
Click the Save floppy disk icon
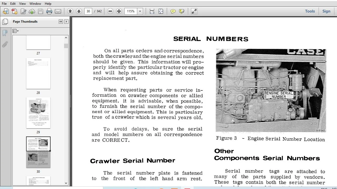[41, 11]
